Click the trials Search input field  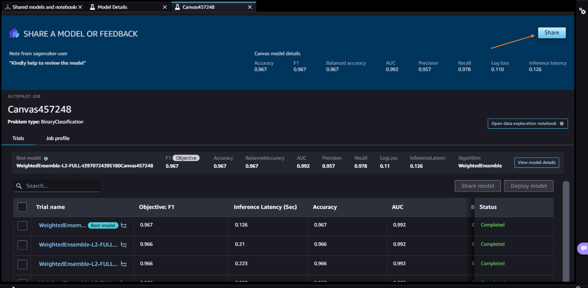pos(57,186)
